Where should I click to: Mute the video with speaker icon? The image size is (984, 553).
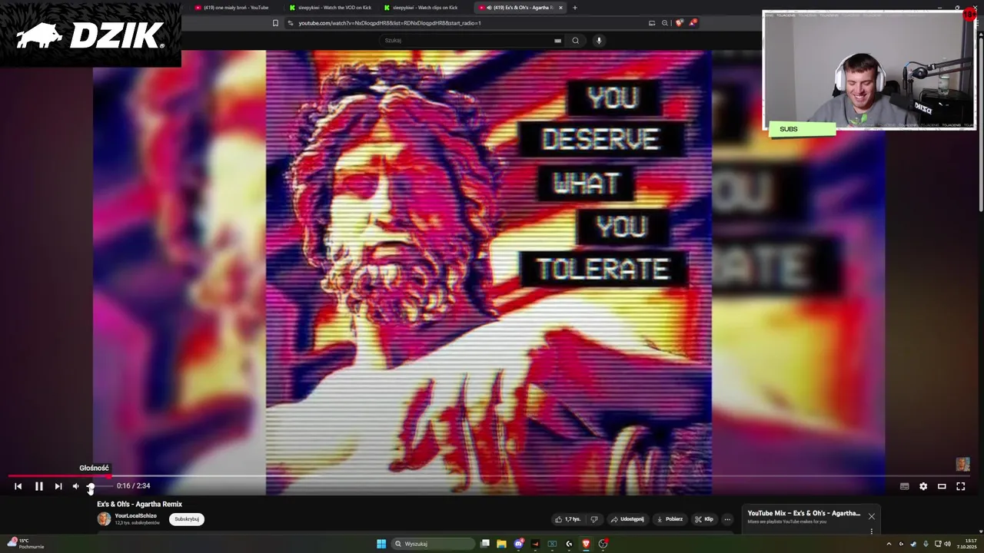[x=75, y=486]
